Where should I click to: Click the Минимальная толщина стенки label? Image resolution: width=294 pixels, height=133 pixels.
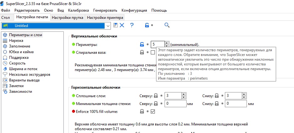104,104
